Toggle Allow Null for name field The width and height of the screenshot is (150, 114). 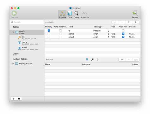(123, 34)
